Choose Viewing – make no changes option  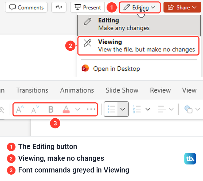tap(138, 46)
